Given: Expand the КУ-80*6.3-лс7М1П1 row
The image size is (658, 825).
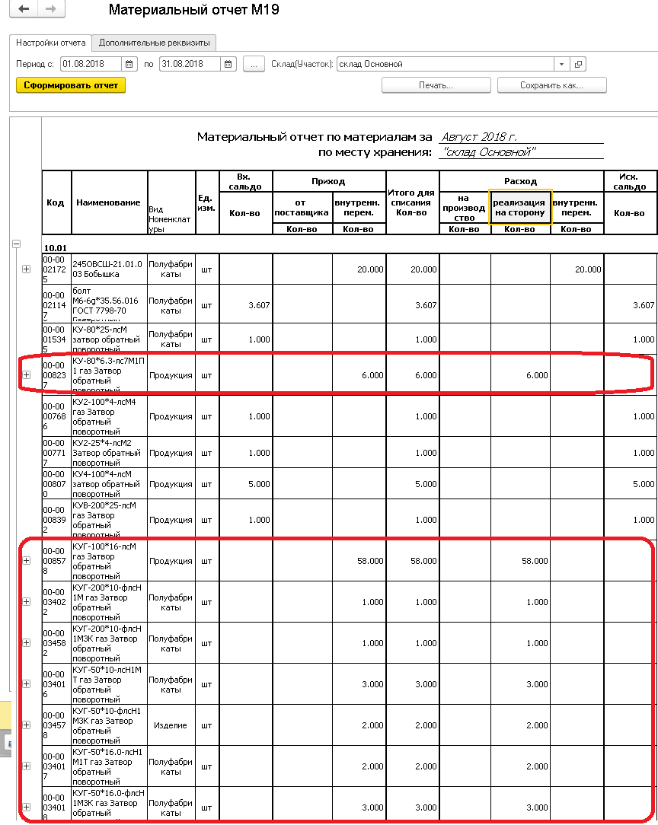Looking at the screenshot, I should 27,374.
